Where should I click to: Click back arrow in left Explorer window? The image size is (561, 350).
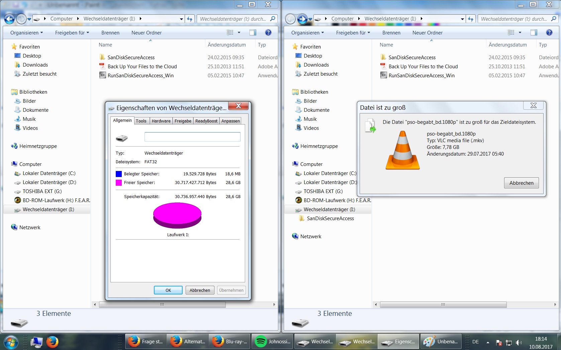[9, 19]
